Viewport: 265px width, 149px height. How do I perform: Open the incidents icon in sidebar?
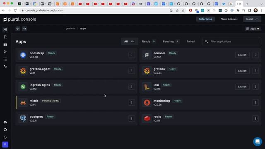(5, 52)
